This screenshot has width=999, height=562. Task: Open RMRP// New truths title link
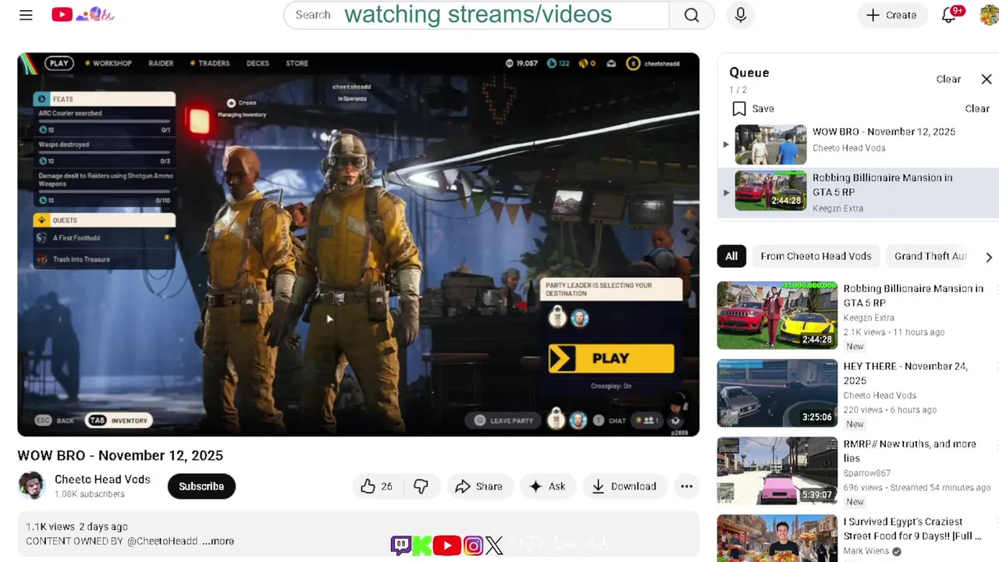click(910, 451)
